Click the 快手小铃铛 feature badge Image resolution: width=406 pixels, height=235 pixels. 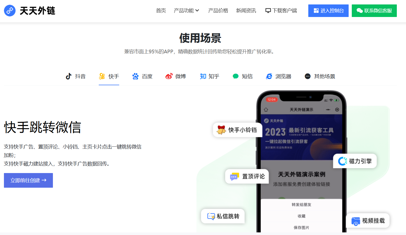[237, 130]
